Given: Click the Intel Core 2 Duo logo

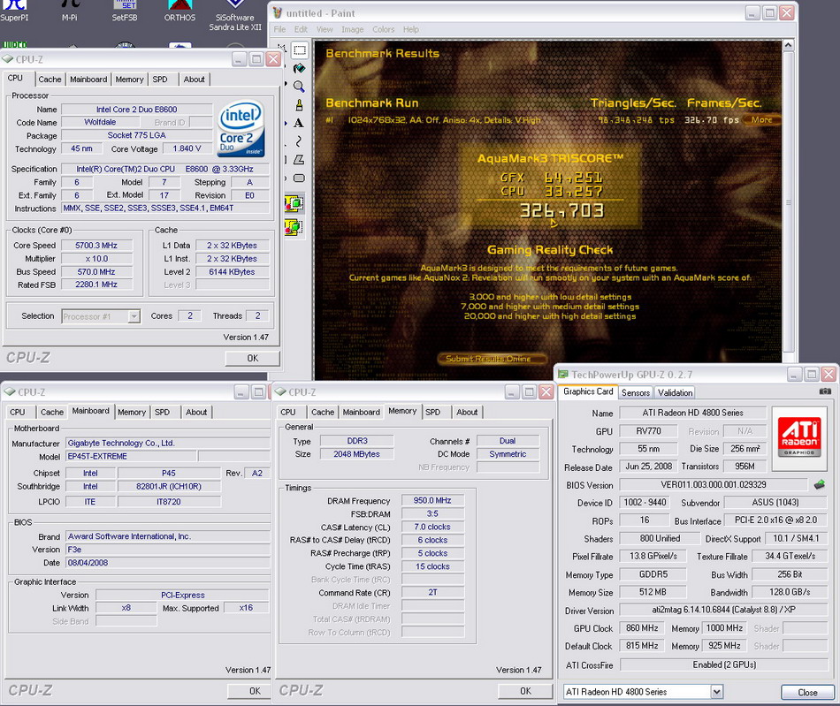Looking at the screenshot, I should pyautogui.click(x=240, y=130).
